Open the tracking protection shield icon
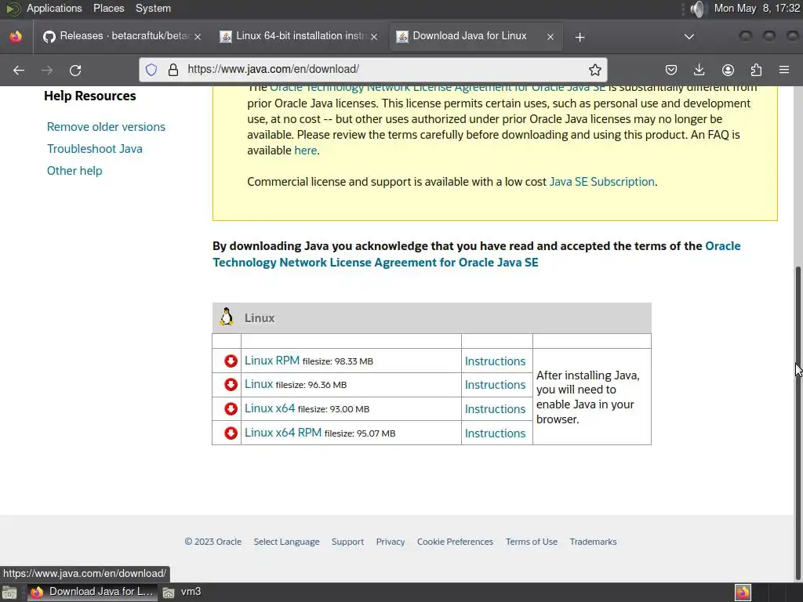The width and height of the screenshot is (803, 602). point(151,70)
